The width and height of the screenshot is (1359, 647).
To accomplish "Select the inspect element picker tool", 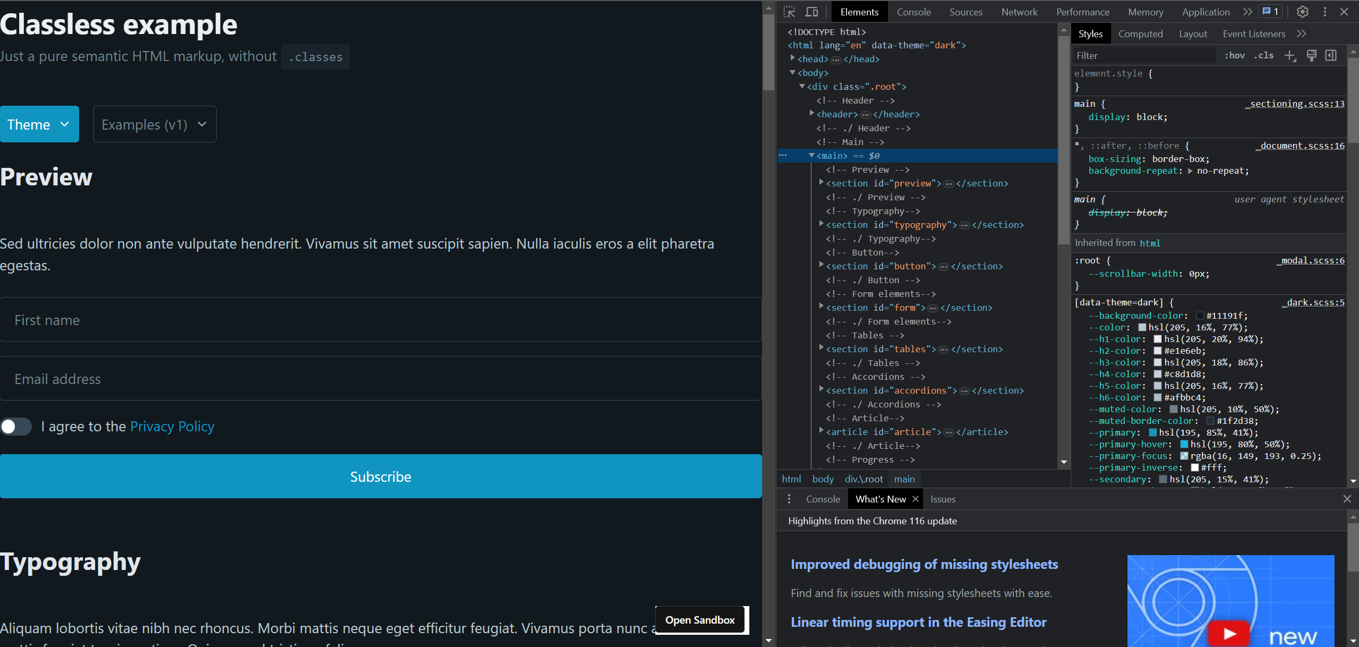I will click(x=790, y=12).
